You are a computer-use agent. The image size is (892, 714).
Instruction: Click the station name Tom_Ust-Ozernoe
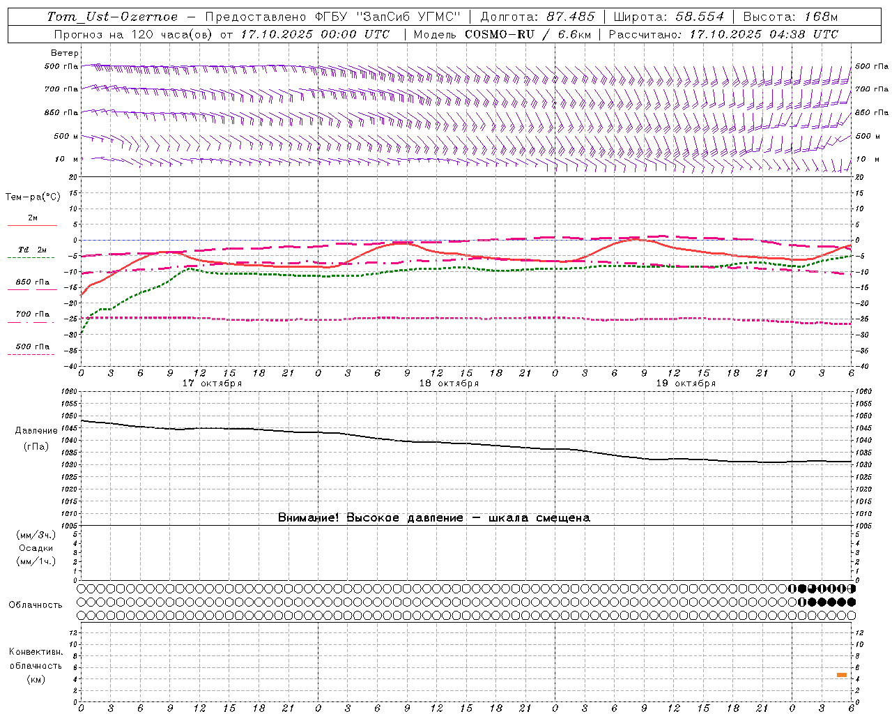point(112,17)
